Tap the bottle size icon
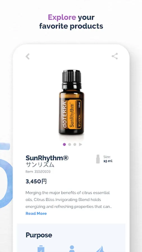The image size is (142, 252). coord(98,159)
